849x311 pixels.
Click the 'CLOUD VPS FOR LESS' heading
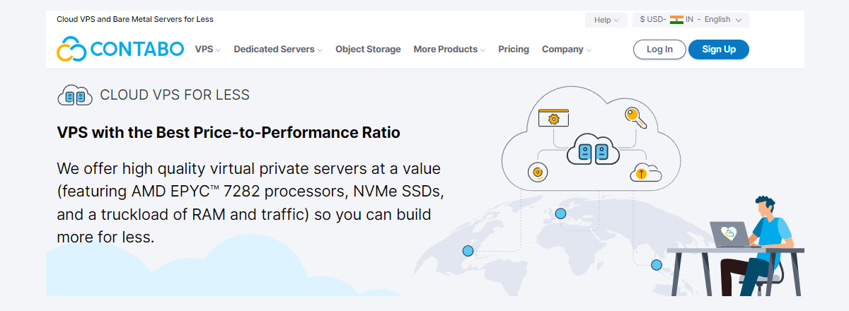coord(175,95)
